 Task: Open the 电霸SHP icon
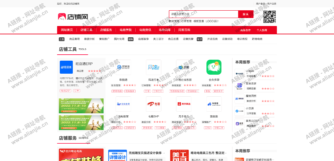tap(153, 104)
